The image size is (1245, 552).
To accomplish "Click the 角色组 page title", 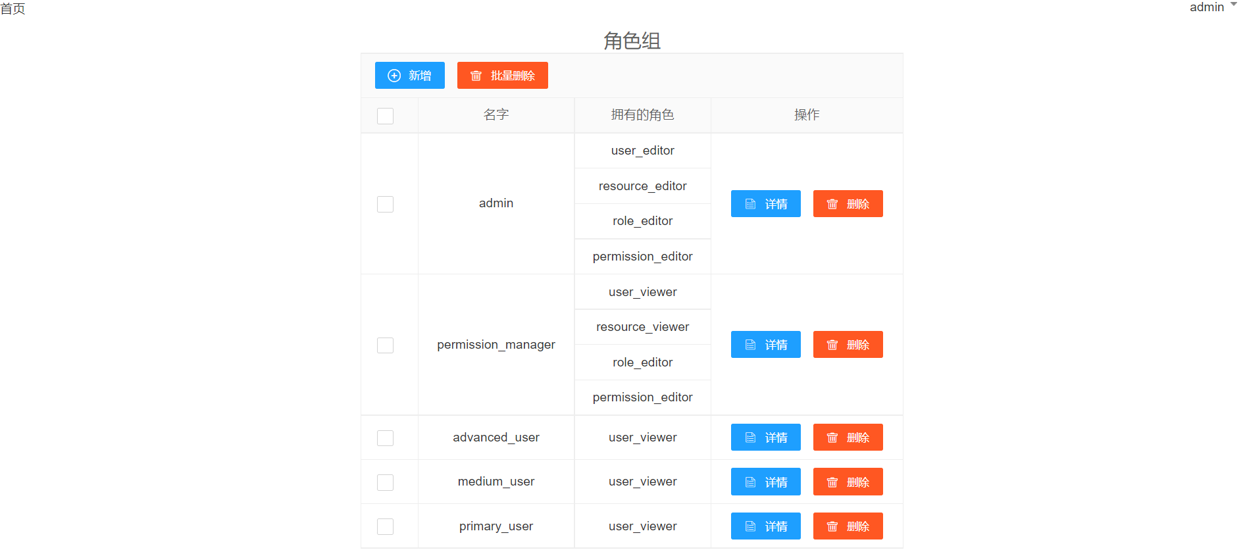I will click(x=632, y=41).
